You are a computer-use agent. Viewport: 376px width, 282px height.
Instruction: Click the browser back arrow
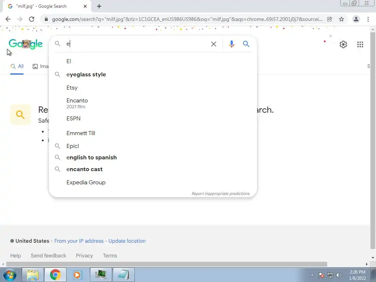(x=8, y=19)
